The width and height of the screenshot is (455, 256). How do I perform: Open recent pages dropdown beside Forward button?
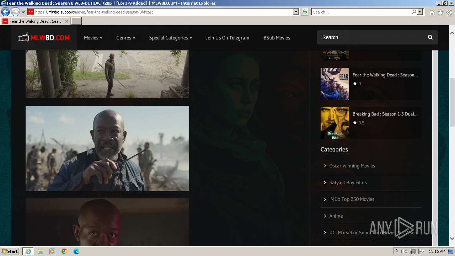click(x=23, y=12)
